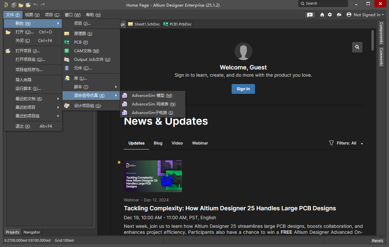Image resolution: width=389 pixels, height=247 pixels.
Task: Switch to the PCB1.PcbDoc document tab
Action: 178,24
